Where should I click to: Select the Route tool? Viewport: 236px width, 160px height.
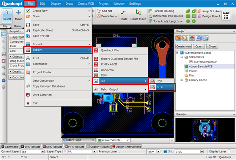pos(123,15)
